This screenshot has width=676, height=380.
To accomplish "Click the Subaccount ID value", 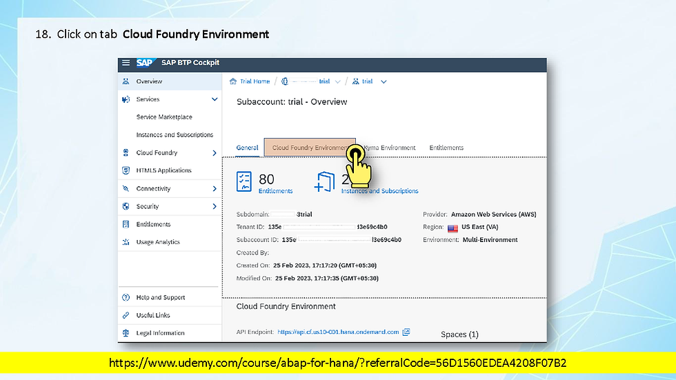I will 341,240.
